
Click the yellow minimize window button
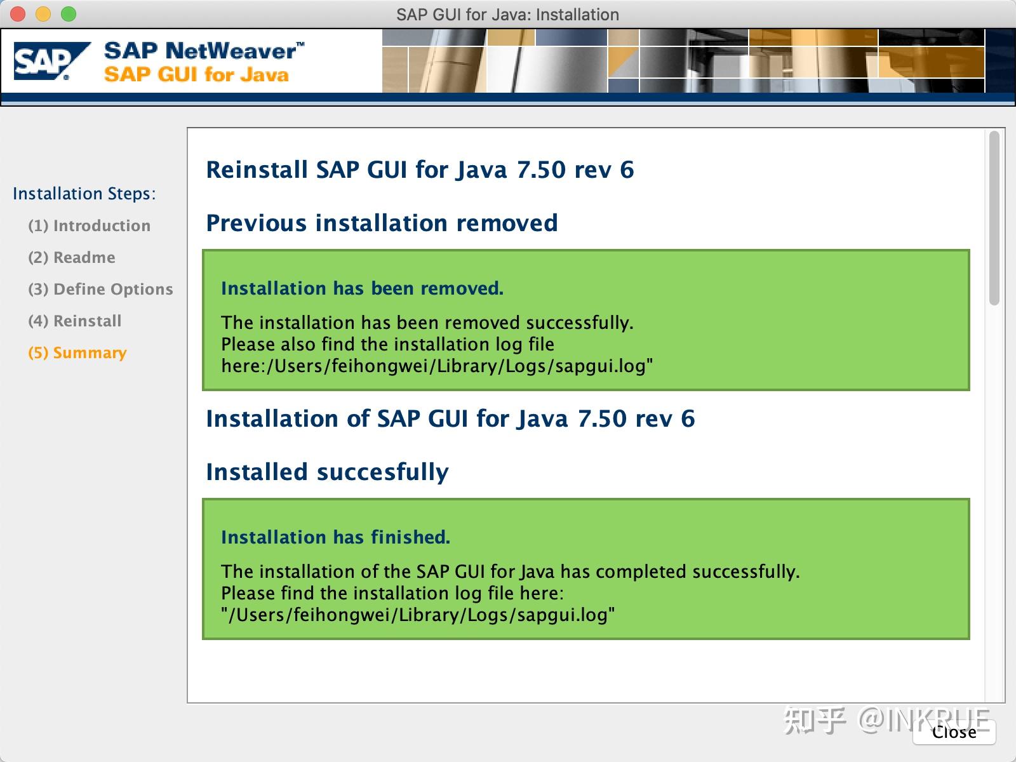[x=43, y=14]
